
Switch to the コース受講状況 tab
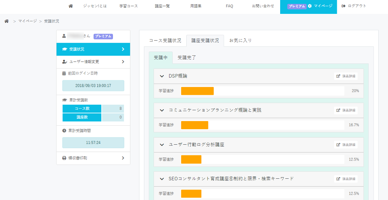(165, 41)
